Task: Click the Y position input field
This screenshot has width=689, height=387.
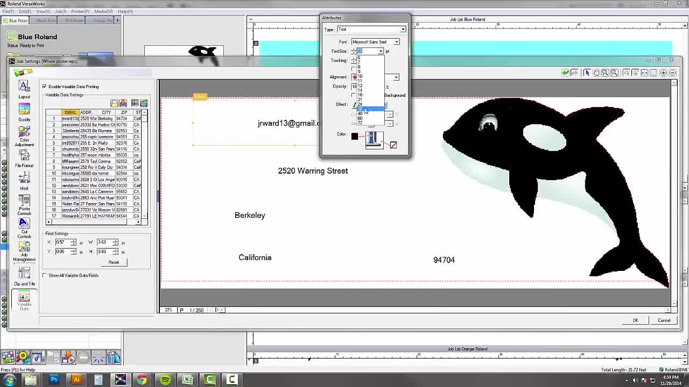Action: (x=62, y=252)
